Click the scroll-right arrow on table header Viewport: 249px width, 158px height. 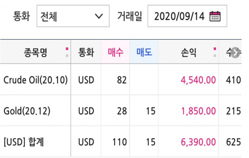click(235, 52)
